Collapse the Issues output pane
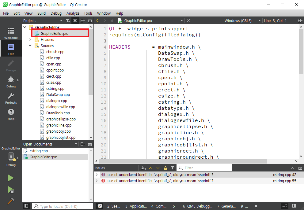Image resolution: width=304 pixels, height=210 pixels. tap(293, 168)
